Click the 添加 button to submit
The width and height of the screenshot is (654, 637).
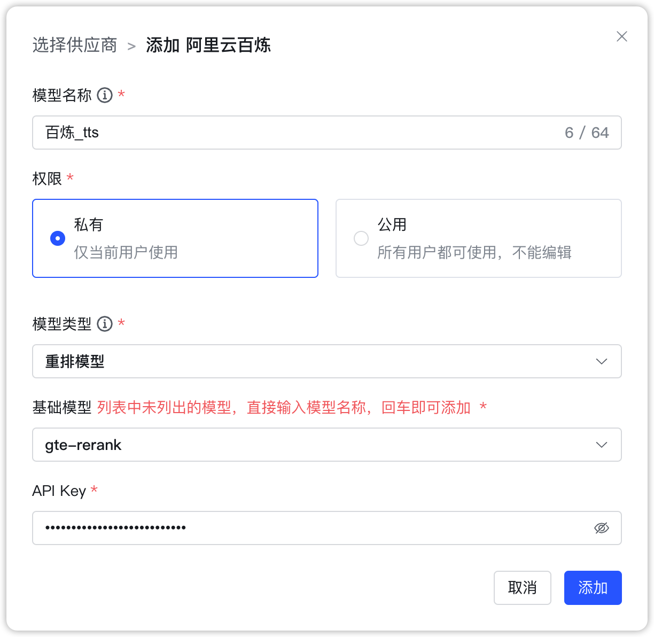[x=593, y=588]
